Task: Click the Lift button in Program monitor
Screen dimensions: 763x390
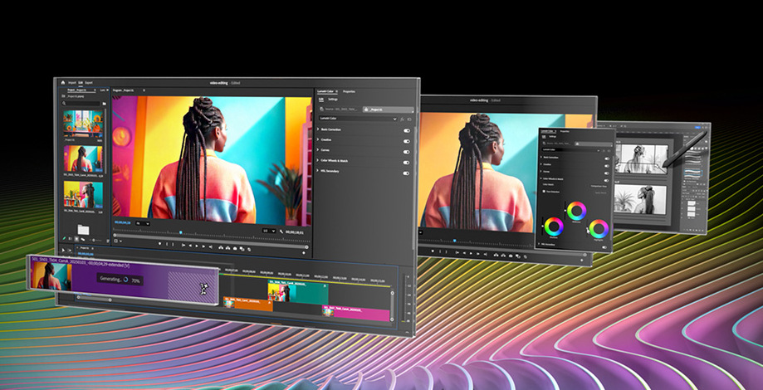Action: pyautogui.click(x=221, y=247)
